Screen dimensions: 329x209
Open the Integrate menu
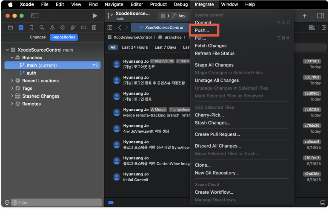[204, 4]
